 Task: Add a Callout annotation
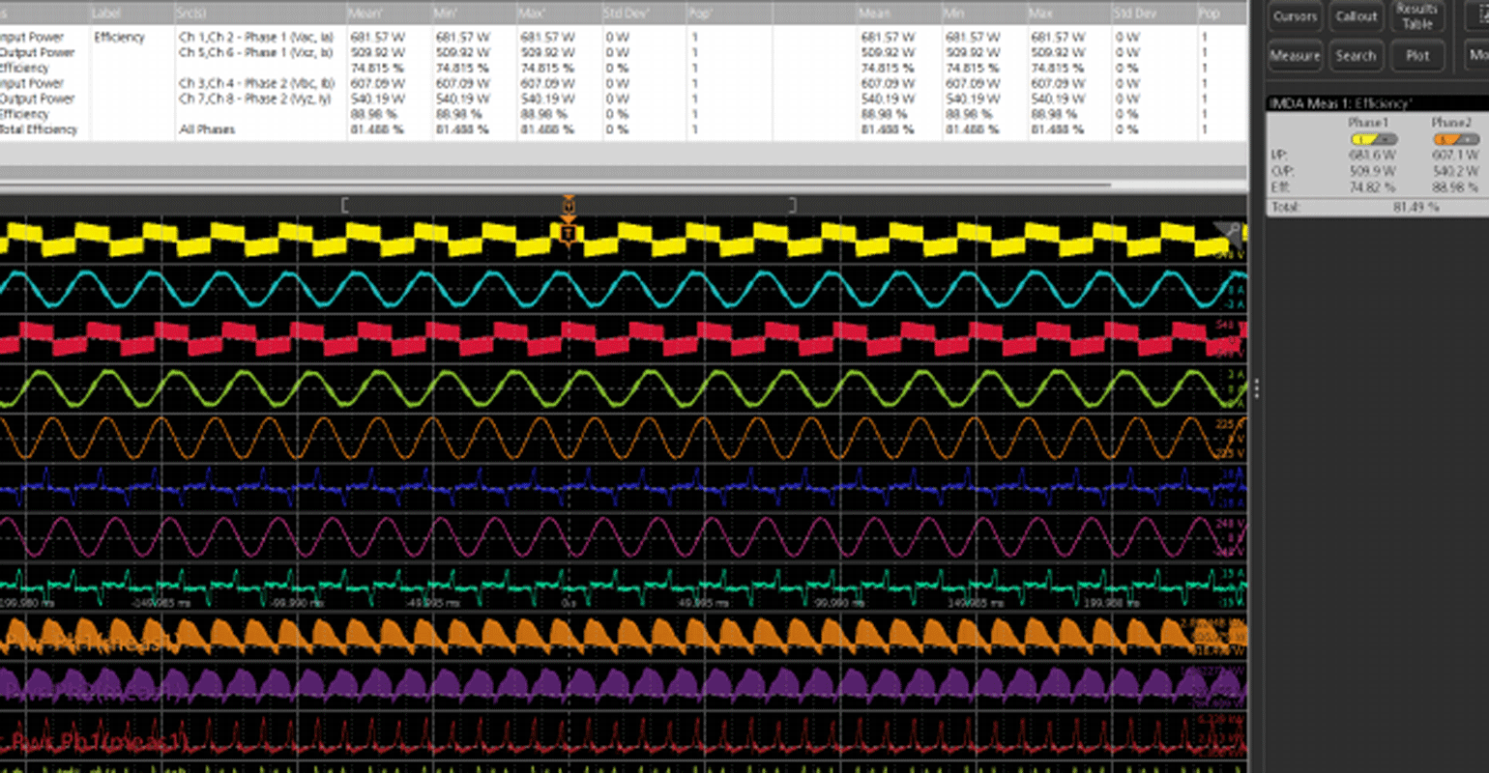(1356, 16)
